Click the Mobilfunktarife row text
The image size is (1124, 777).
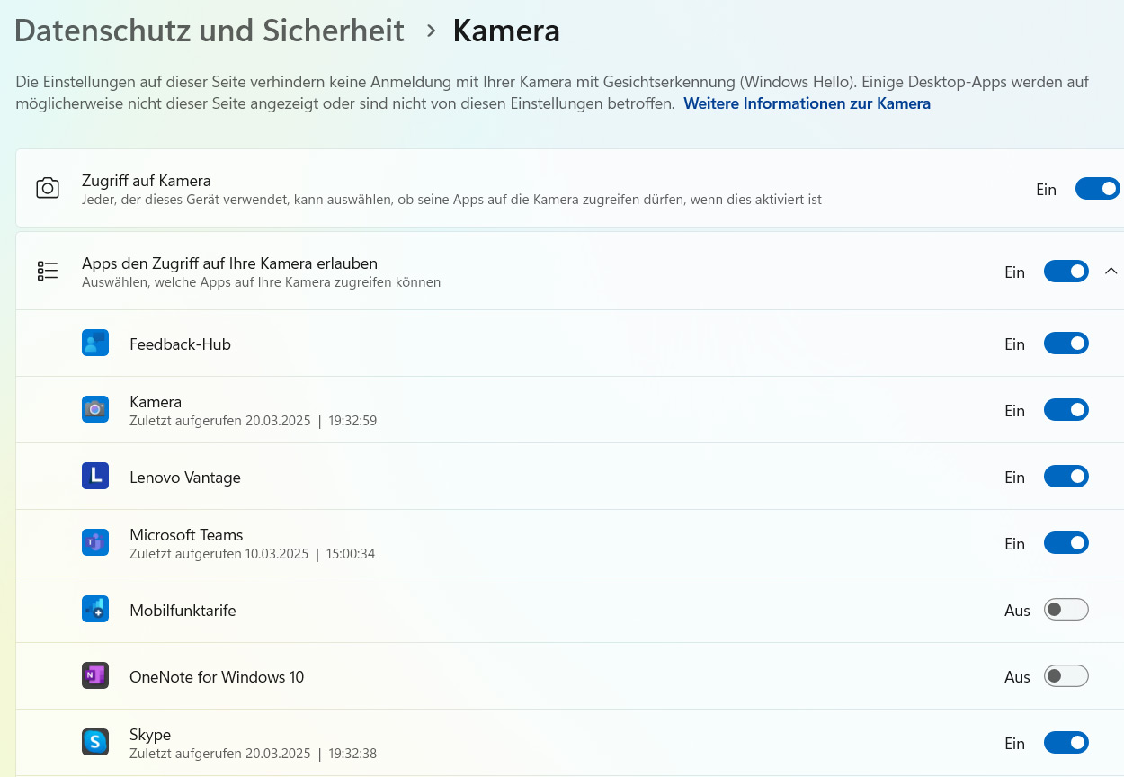point(183,611)
